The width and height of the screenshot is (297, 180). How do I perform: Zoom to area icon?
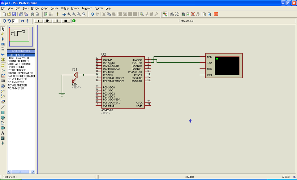coord(84,14)
